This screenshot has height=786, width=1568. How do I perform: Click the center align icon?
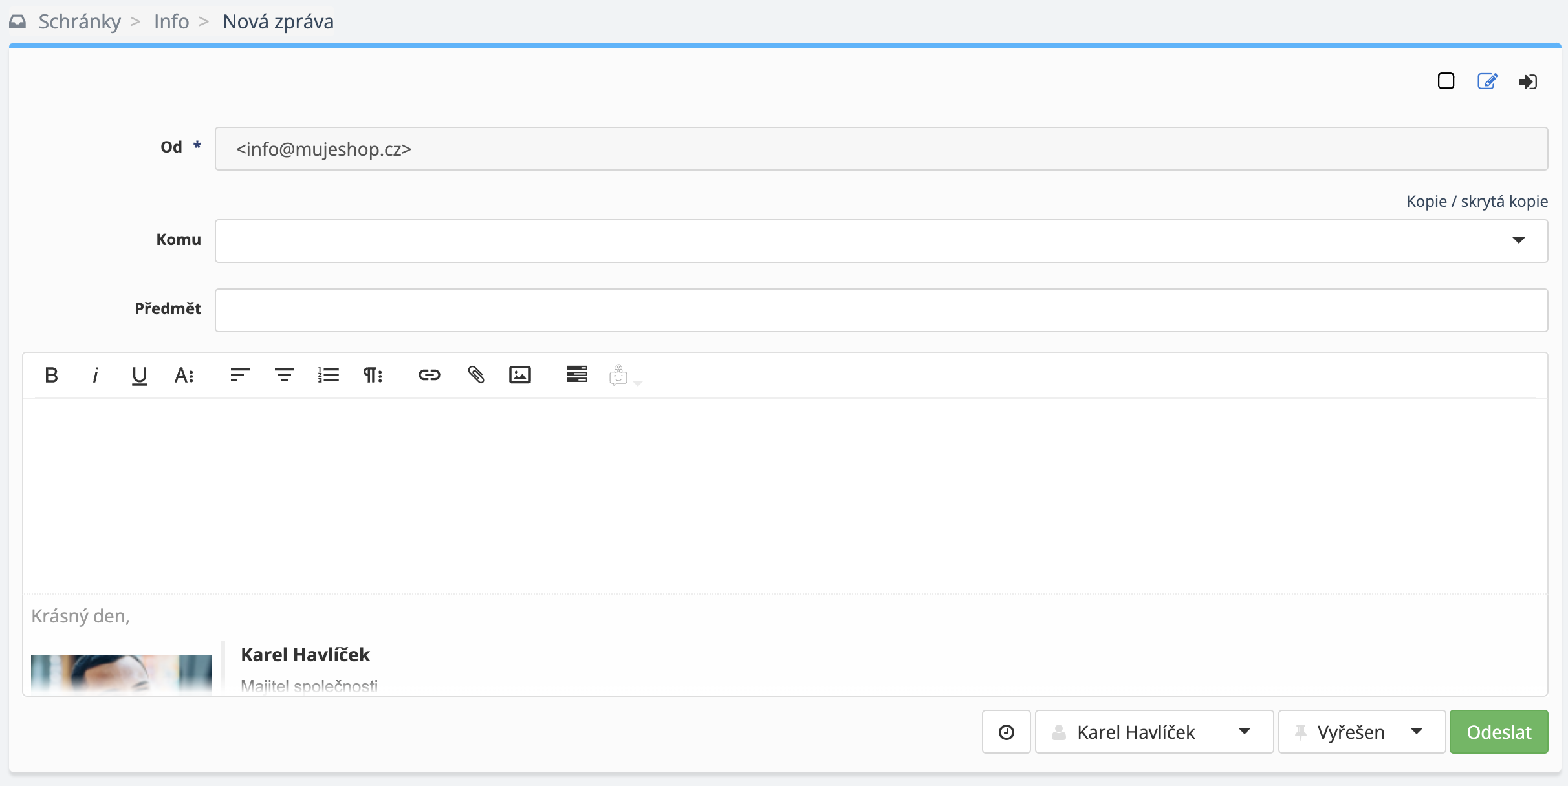click(284, 375)
